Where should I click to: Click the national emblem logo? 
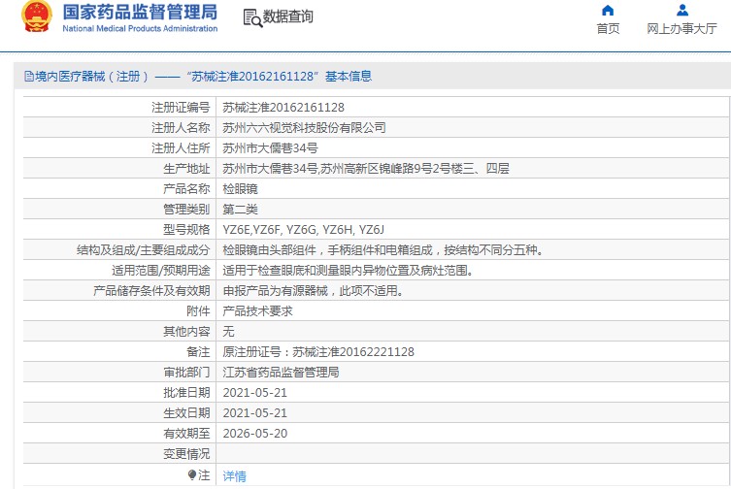[x=37, y=16]
